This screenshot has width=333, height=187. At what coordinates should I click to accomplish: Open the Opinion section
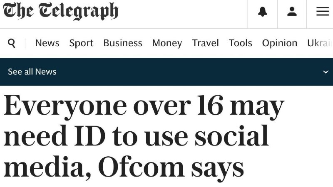coord(279,43)
